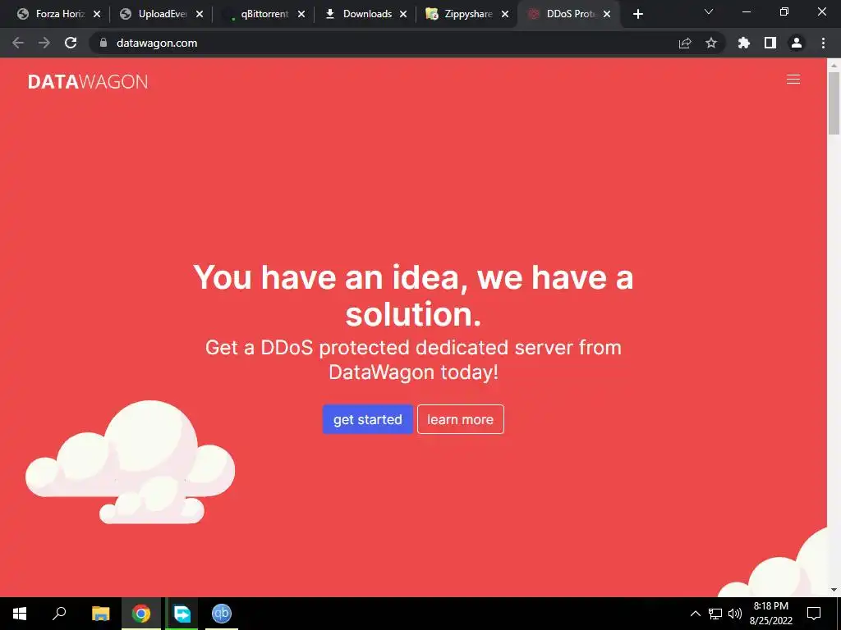Open Chrome's three-dot menu

(823, 43)
